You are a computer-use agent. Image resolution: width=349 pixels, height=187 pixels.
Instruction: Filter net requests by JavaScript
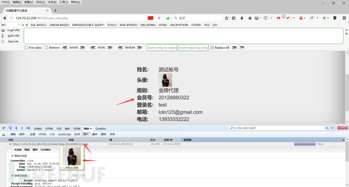64,134
